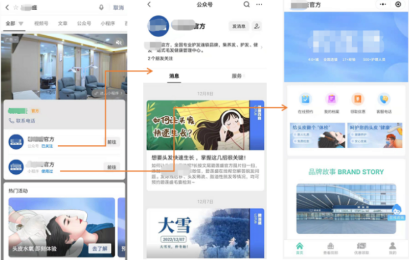Viewport: 409px width, 260px height.
Task: Switch to the 小程序 tab
Action: click(x=108, y=23)
